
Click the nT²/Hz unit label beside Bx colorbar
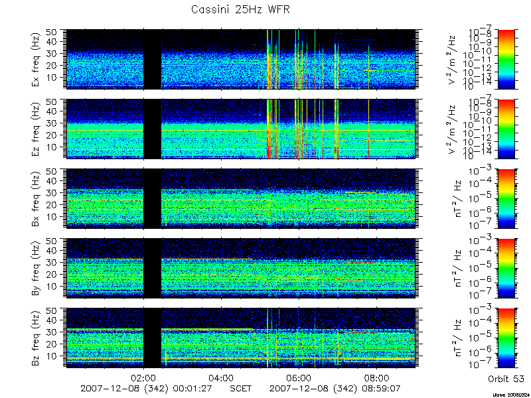click(x=457, y=198)
